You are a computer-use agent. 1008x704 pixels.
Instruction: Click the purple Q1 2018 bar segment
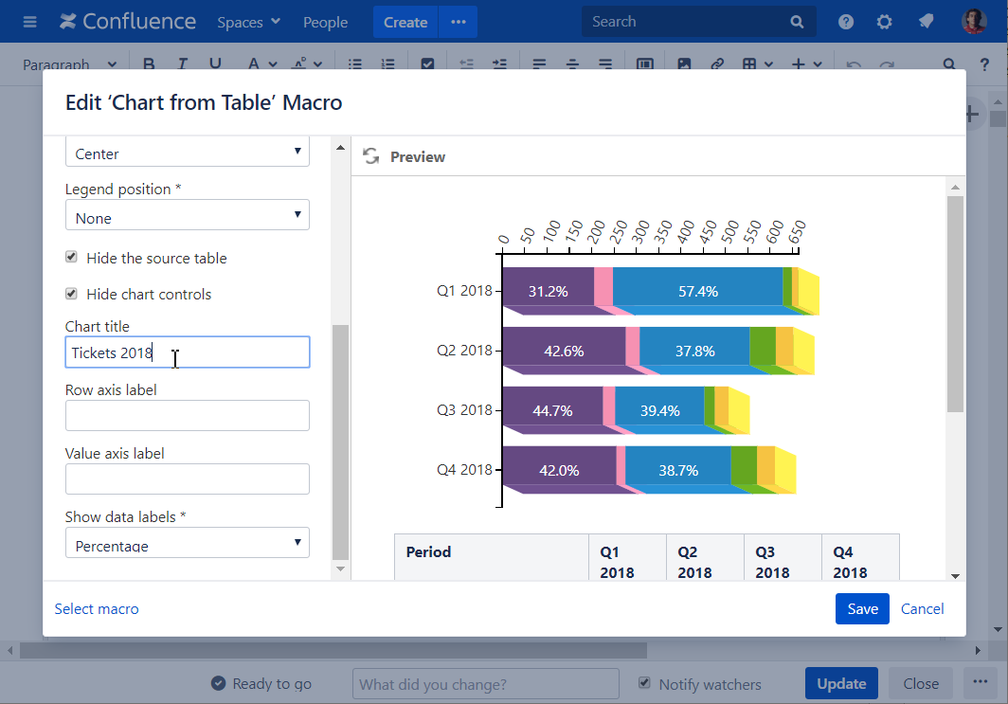(x=548, y=291)
